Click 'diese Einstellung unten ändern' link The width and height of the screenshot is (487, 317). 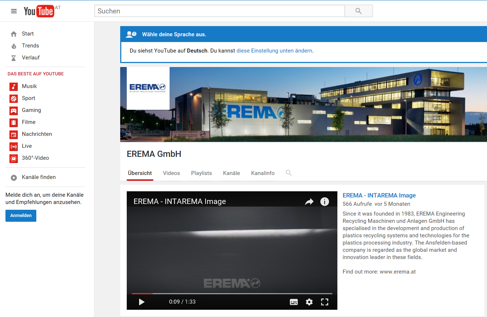pos(274,51)
